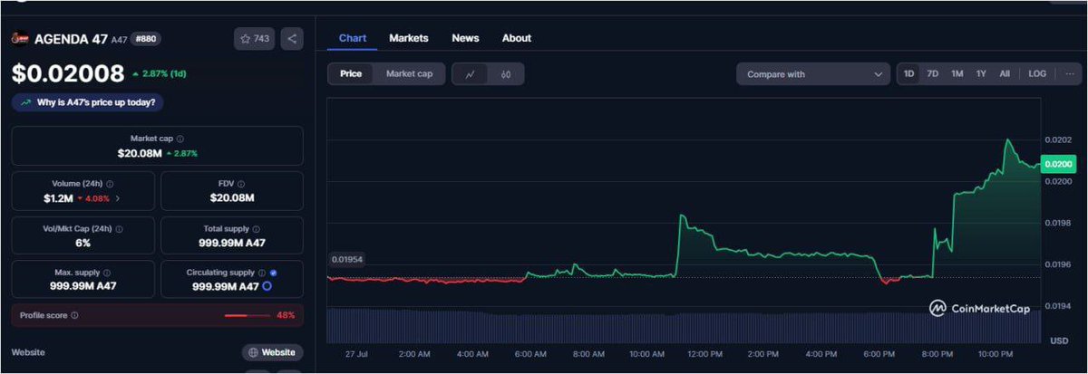The image size is (1088, 374).
Task: Click the 0.0200 current price label
Action: [1058, 165]
